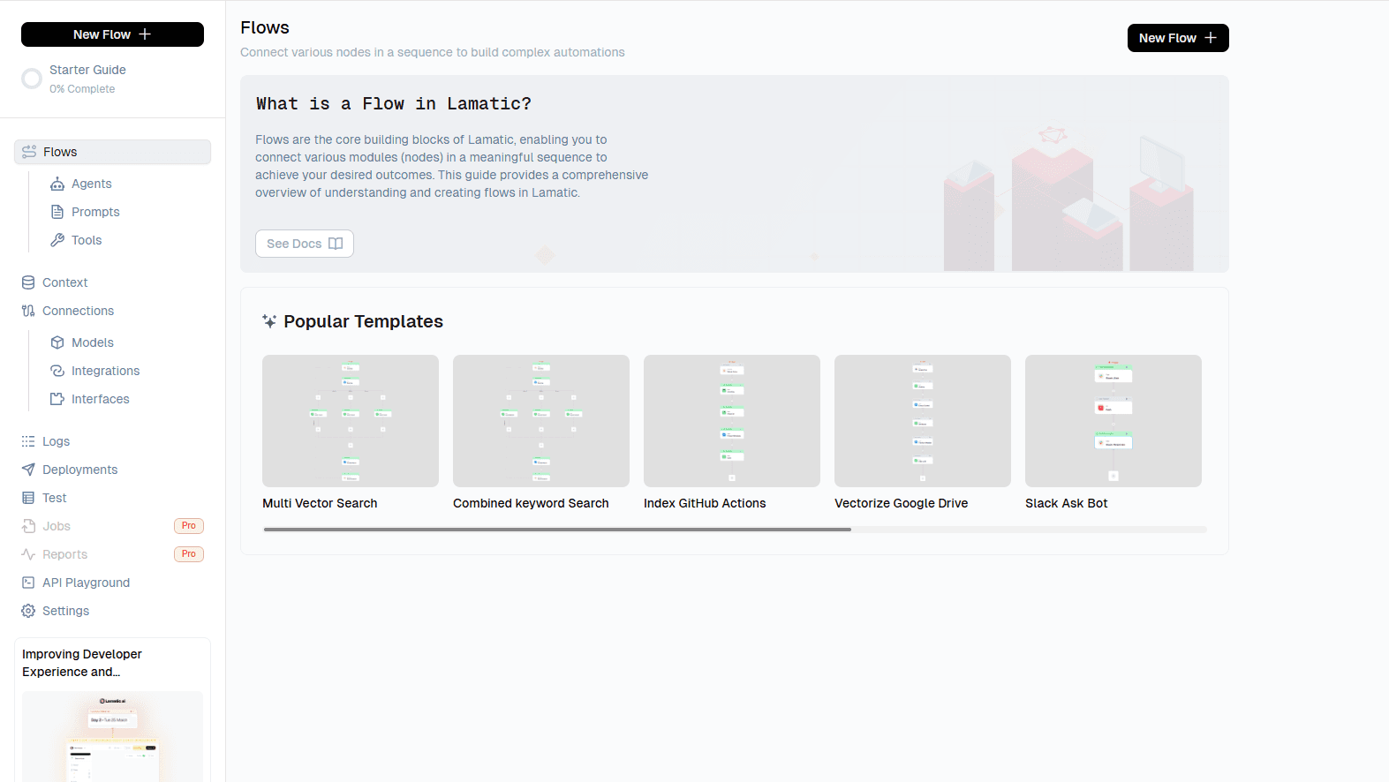Select the Tools wrench icon
Screen dimensions: 1389x782
pos(57,240)
